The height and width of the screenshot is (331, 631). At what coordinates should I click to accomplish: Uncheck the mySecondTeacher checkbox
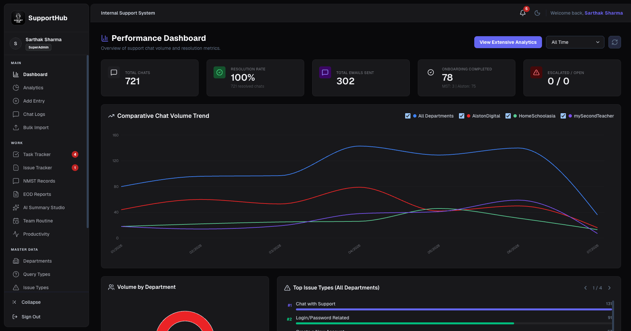(x=563, y=116)
